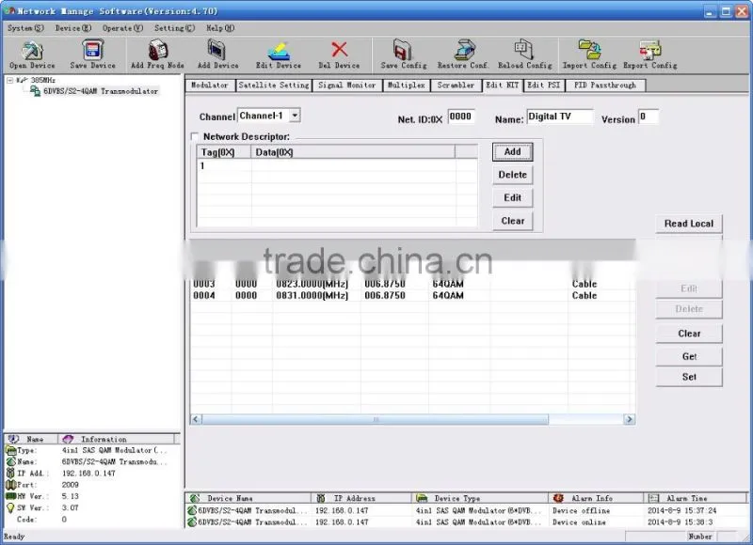Click the Information column header icon
This screenshot has height=545, width=753.
click(x=68, y=439)
